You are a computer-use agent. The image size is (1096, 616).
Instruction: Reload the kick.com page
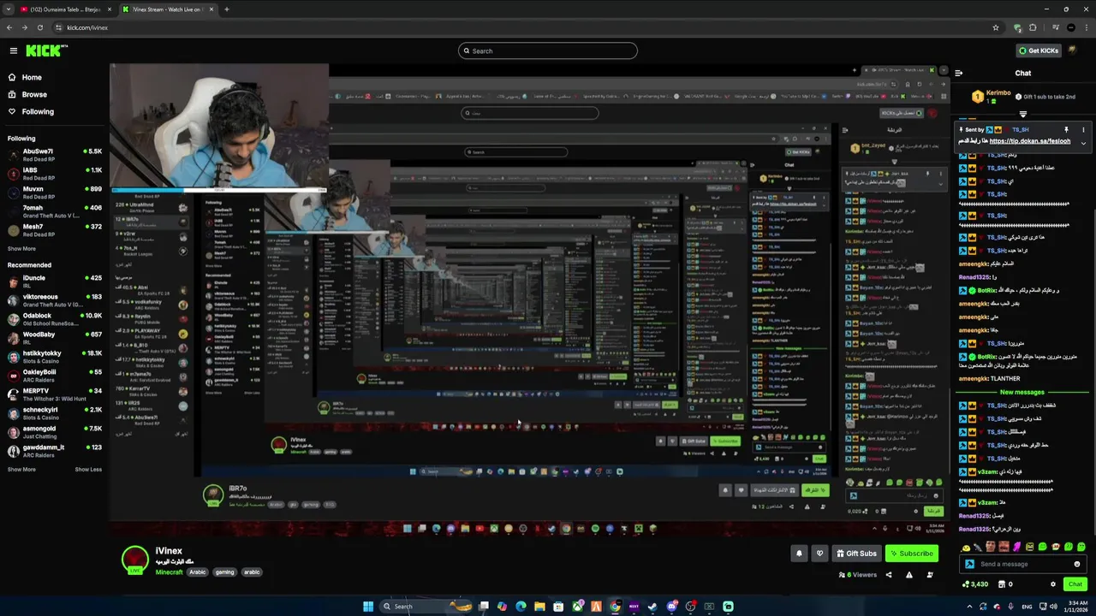pyautogui.click(x=39, y=27)
